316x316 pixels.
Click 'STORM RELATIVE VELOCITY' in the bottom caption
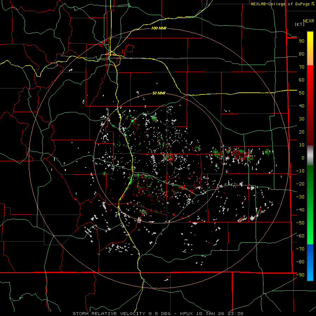tap(109, 314)
